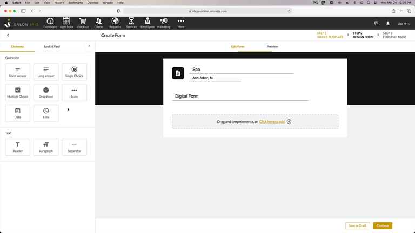Follow the 'Click here to add' link

(x=272, y=122)
